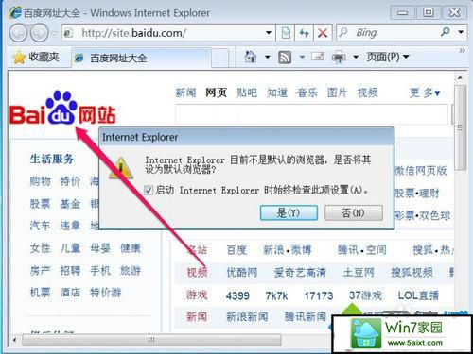Image resolution: width=473 pixels, height=354 pixels.
Task: Open the 4399 games link
Action: tap(237, 295)
